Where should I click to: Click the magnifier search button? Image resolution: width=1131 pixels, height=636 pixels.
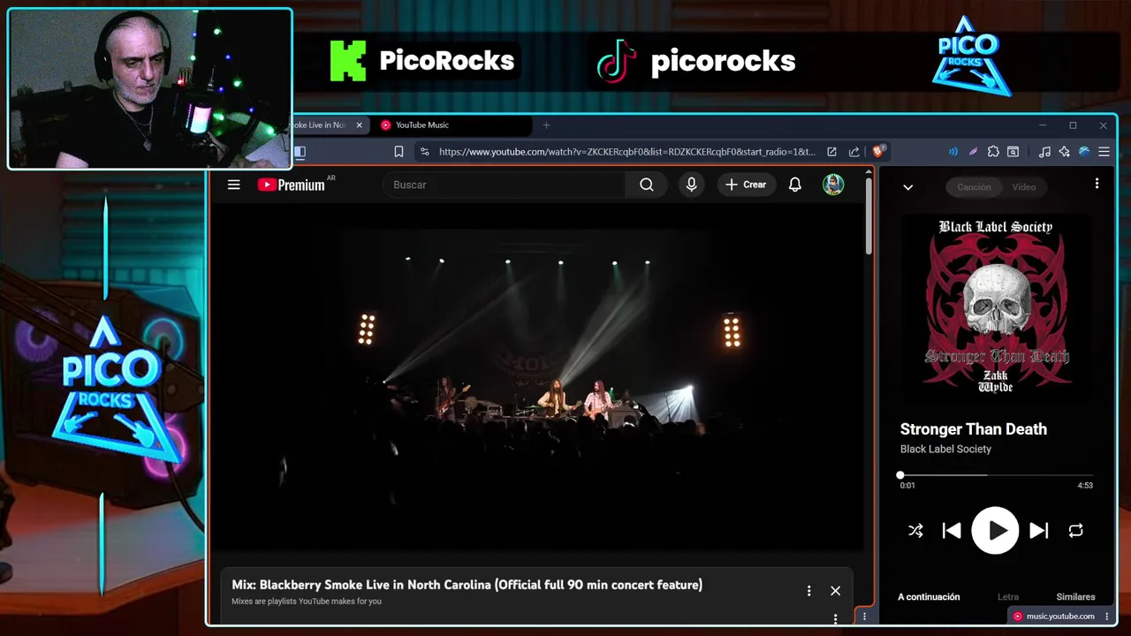[x=647, y=185]
